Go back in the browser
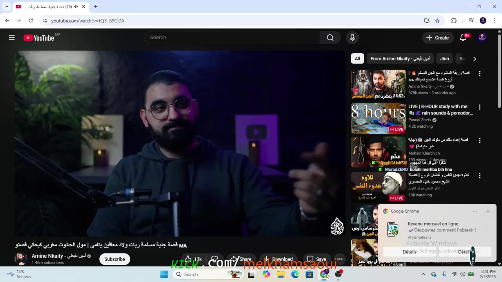502x282 pixels. coord(7,20)
